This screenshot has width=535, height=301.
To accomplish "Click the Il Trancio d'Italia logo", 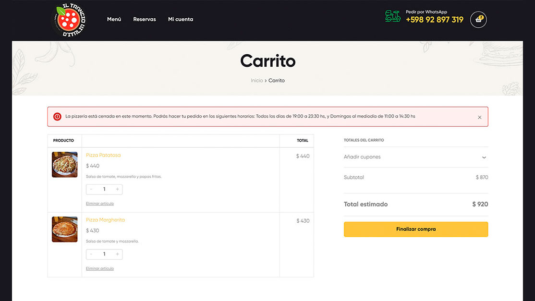I will (69, 19).
